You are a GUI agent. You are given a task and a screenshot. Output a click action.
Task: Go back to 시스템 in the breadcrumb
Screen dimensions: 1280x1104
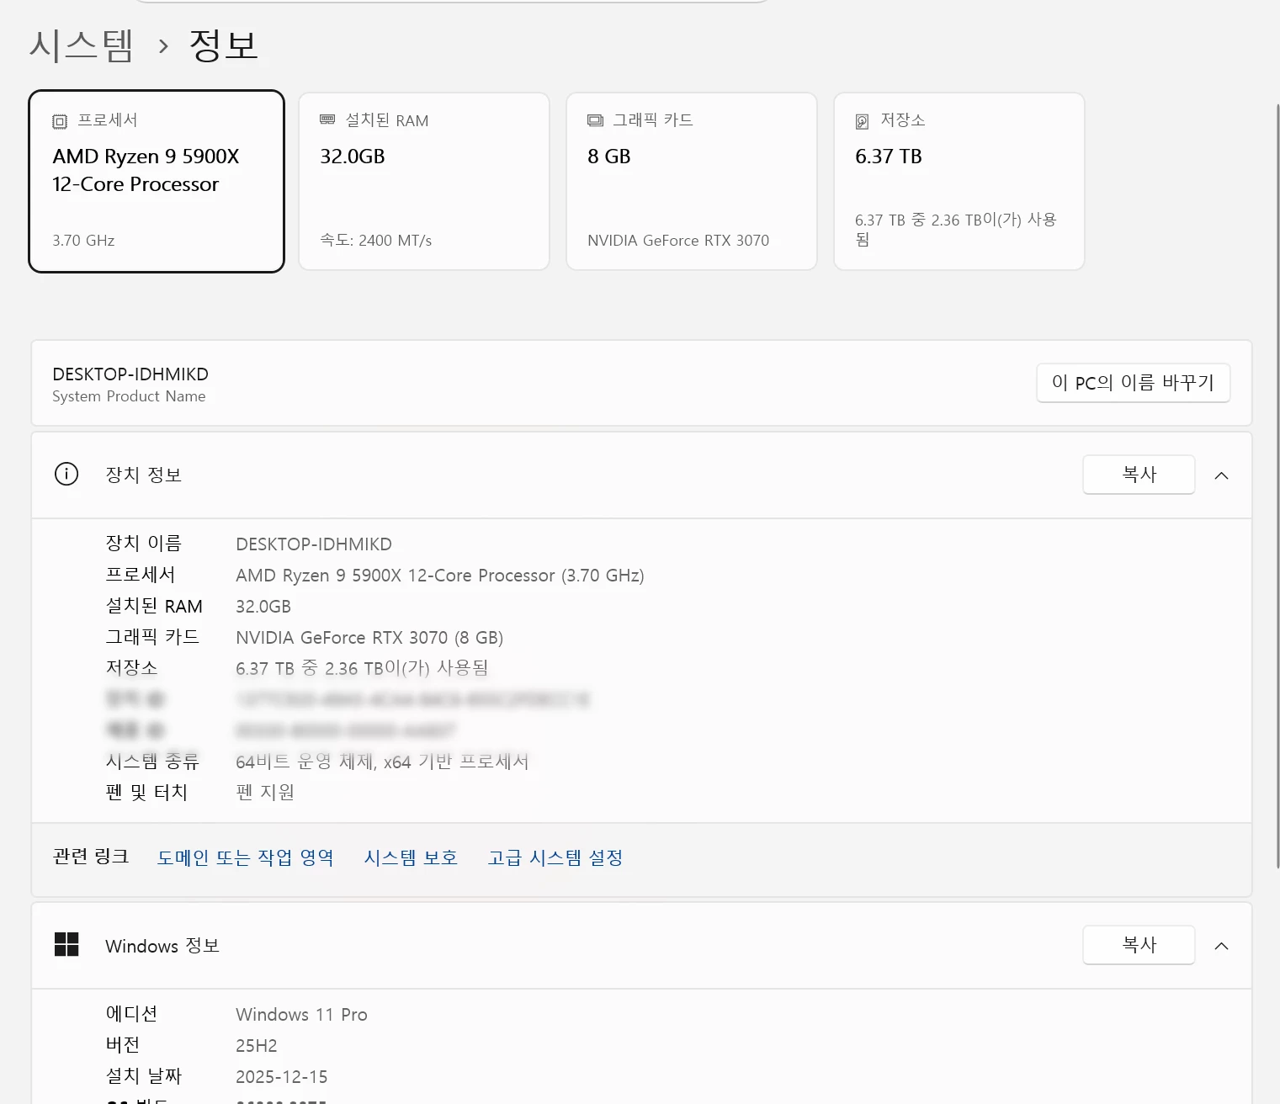point(82,45)
